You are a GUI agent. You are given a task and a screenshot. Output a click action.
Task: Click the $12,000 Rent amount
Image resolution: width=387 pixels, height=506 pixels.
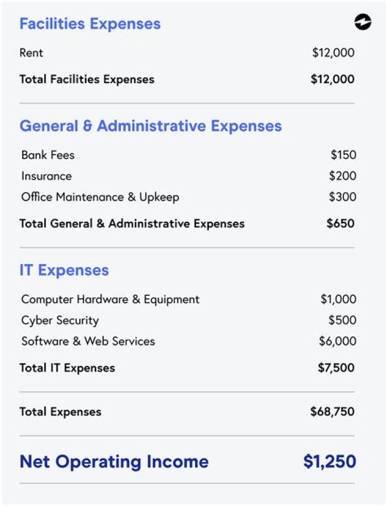333,53
